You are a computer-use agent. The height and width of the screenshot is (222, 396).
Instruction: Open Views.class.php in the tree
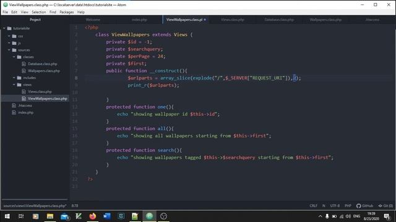40,92
